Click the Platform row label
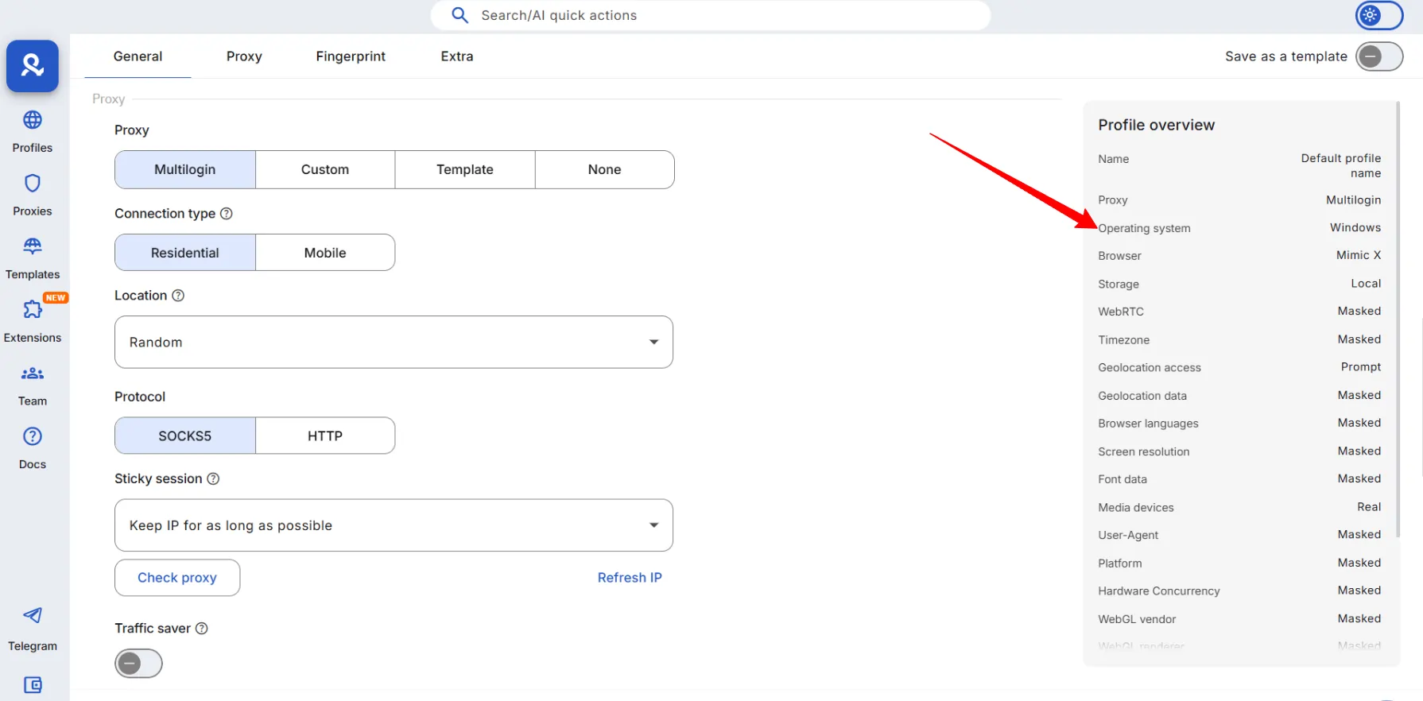The width and height of the screenshot is (1423, 701). 1120,563
